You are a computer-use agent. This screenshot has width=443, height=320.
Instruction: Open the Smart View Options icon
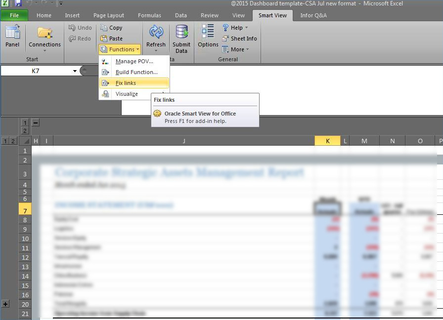(x=208, y=31)
